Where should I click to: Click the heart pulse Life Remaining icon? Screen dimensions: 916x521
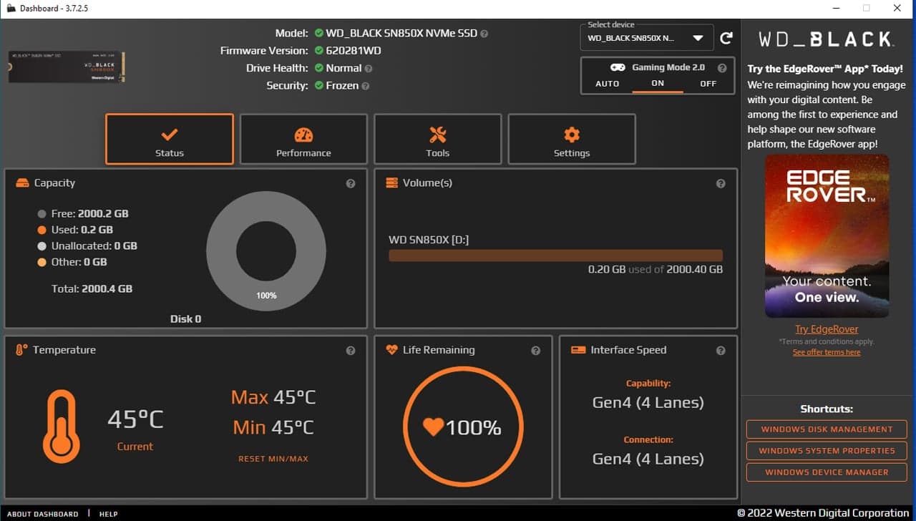tap(391, 350)
